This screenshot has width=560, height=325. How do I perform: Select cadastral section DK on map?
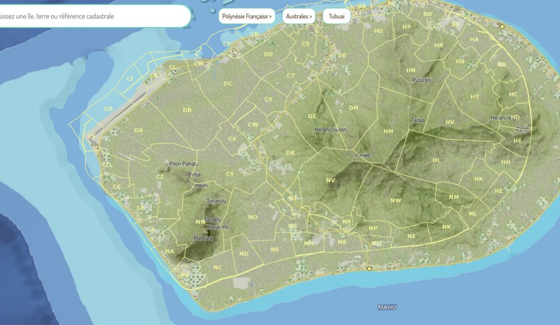click(x=290, y=153)
